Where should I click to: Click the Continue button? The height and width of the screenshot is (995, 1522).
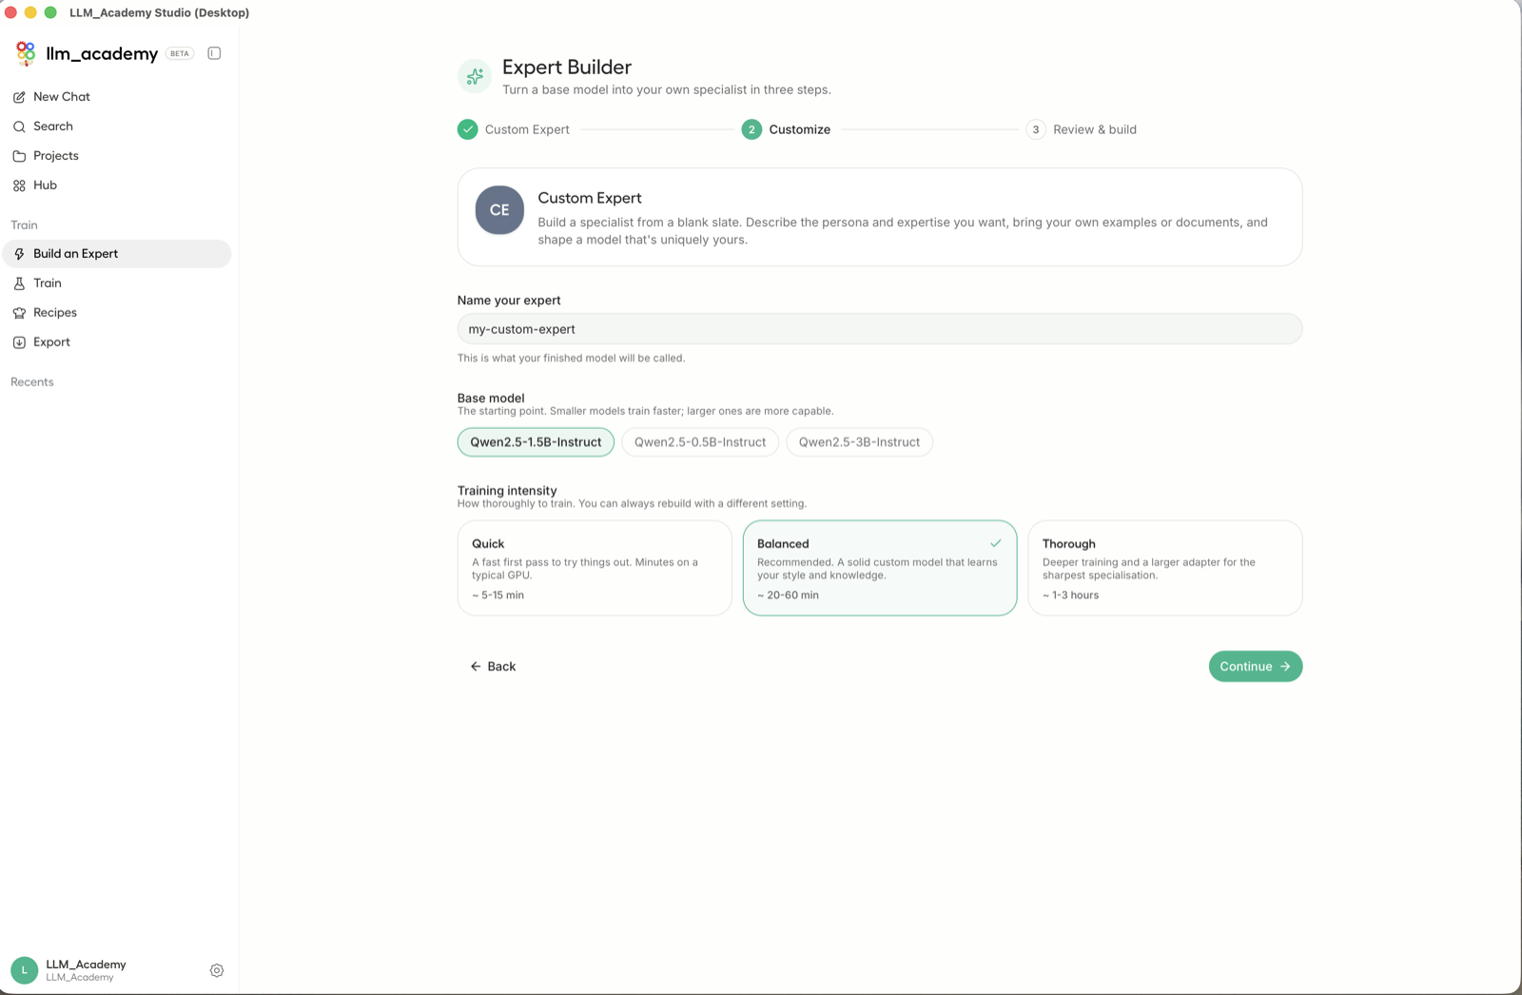(x=1256, y=667)
